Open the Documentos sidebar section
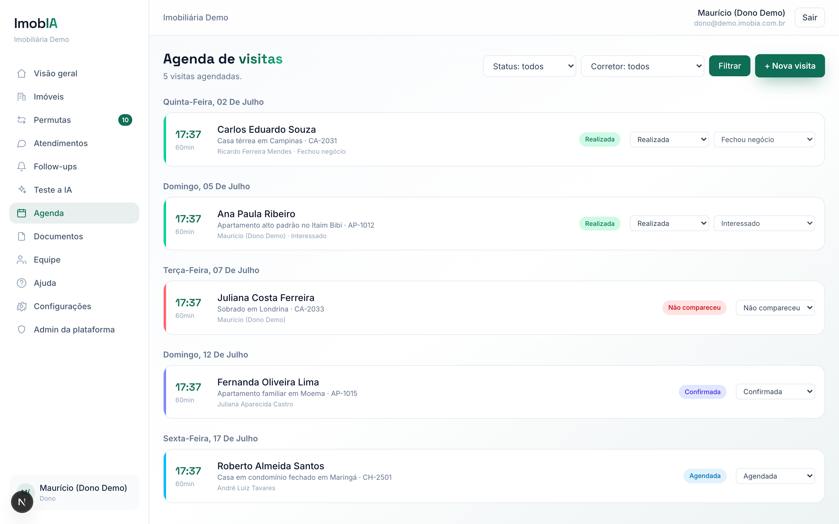This screenshot has width=839, height=524. (x=74, y=236)
